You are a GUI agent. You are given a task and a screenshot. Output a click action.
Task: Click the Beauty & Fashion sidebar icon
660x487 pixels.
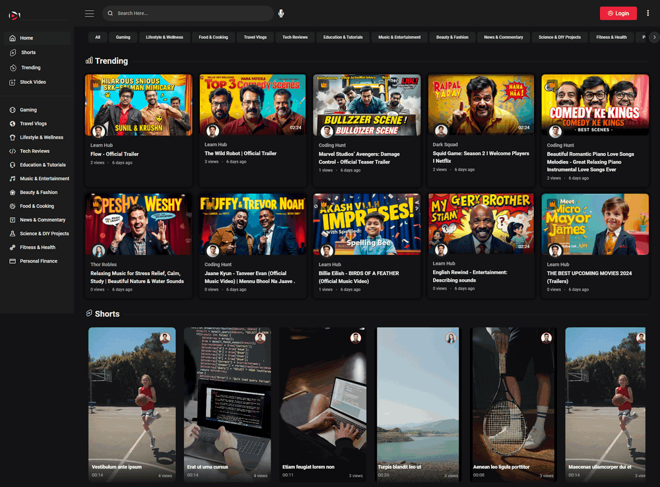tap(13, 193)
